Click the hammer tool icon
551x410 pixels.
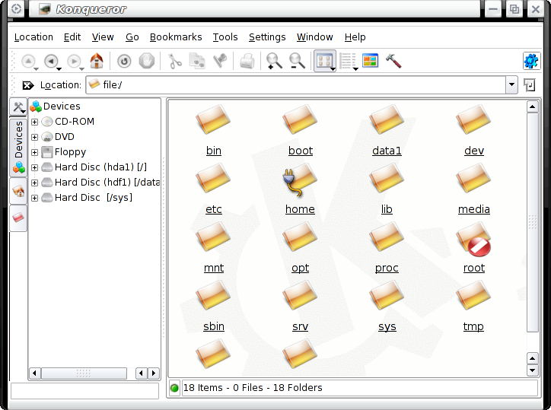click(x=393, y=61)
